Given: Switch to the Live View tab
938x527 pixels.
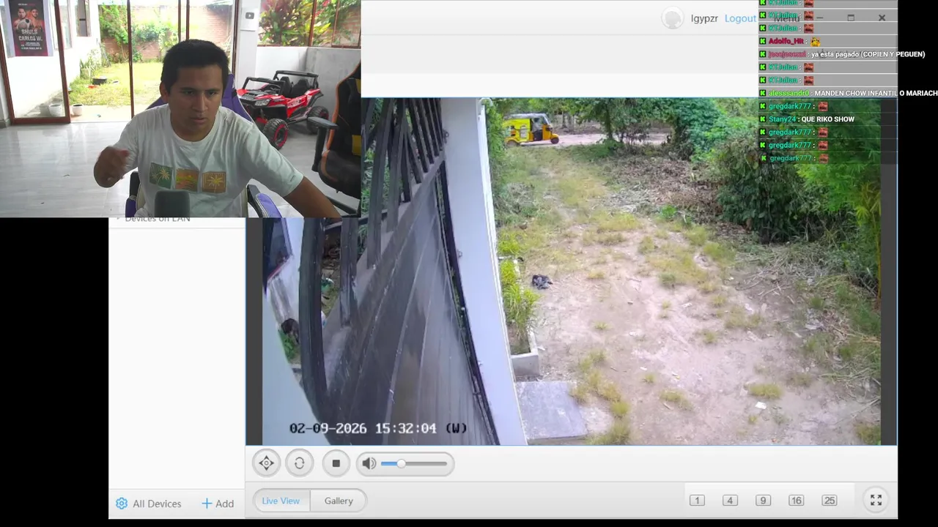Looking at the screenshot, I should [x=281, y=501].
